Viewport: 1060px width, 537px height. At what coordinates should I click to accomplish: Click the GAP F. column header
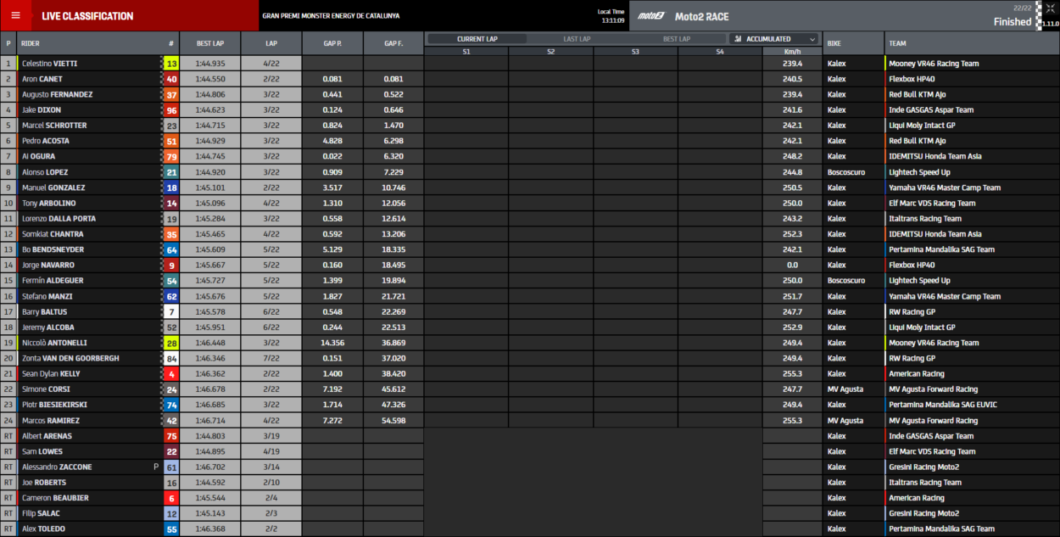click(393, 43)
